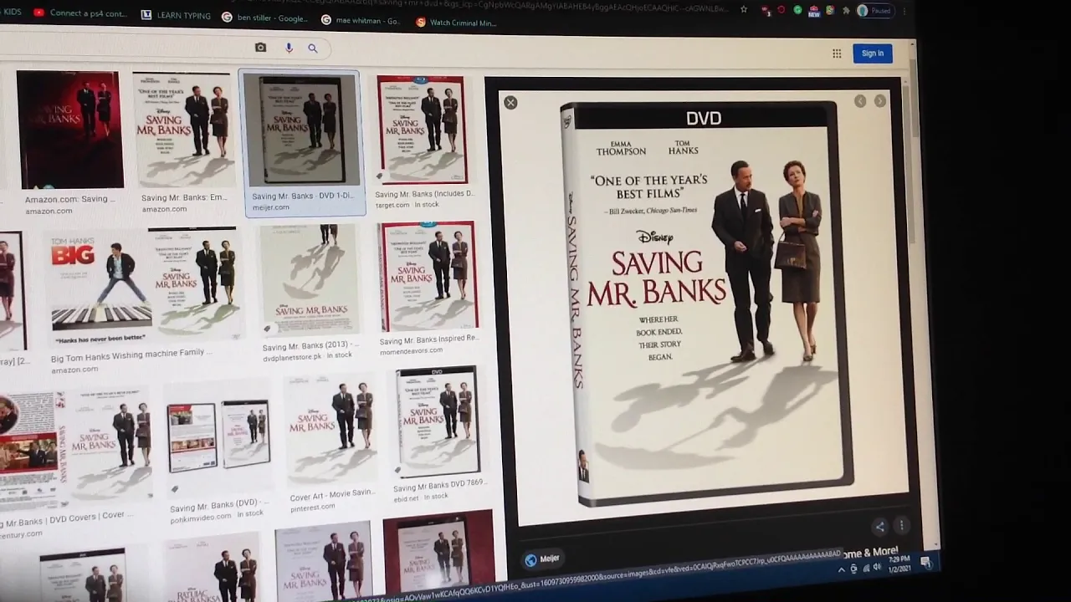Viewport: 1071px width, 602px height.
Task: Open mae whitman - Go... bookmark
Action: coord(361,20)
